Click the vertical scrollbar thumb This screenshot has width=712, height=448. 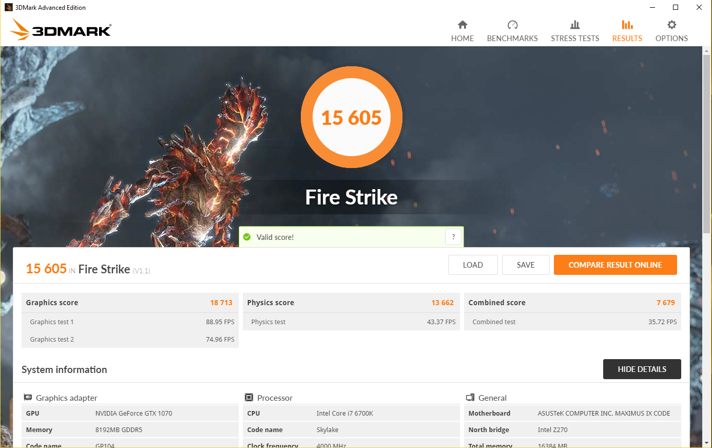(x=707, y=145)
